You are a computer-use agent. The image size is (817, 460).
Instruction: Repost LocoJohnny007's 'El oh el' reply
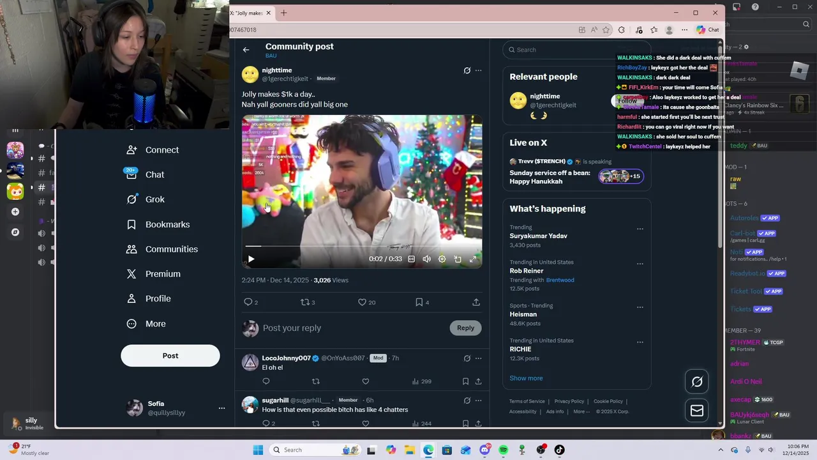point(315,381)
